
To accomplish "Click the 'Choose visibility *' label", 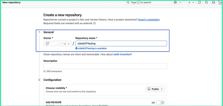I will coord(56,88).
